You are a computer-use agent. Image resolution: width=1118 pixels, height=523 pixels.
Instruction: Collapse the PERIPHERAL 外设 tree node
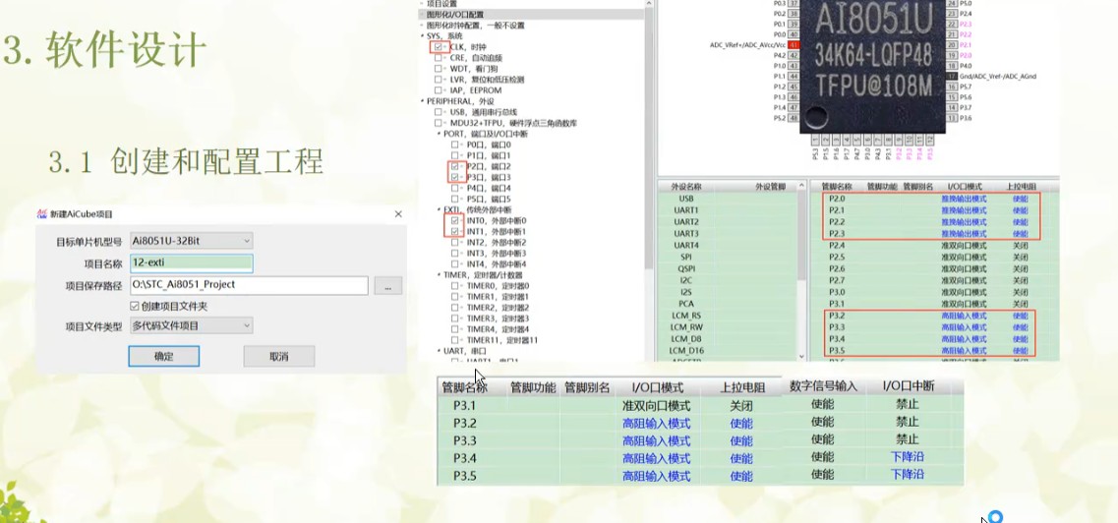point(423,101)
